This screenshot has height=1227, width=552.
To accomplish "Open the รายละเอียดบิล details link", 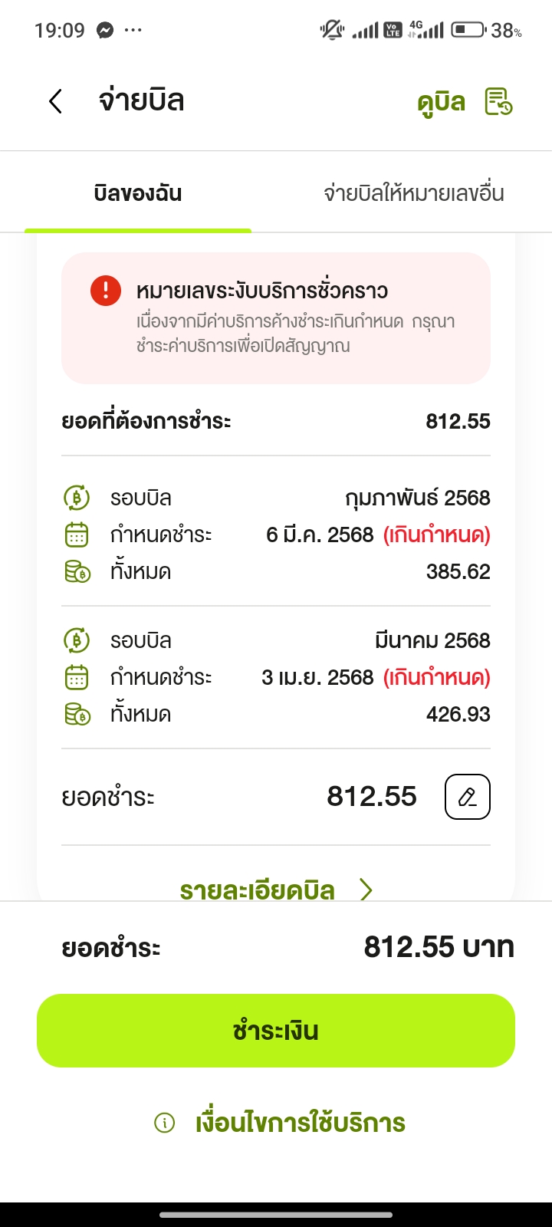I will [258, 890].
